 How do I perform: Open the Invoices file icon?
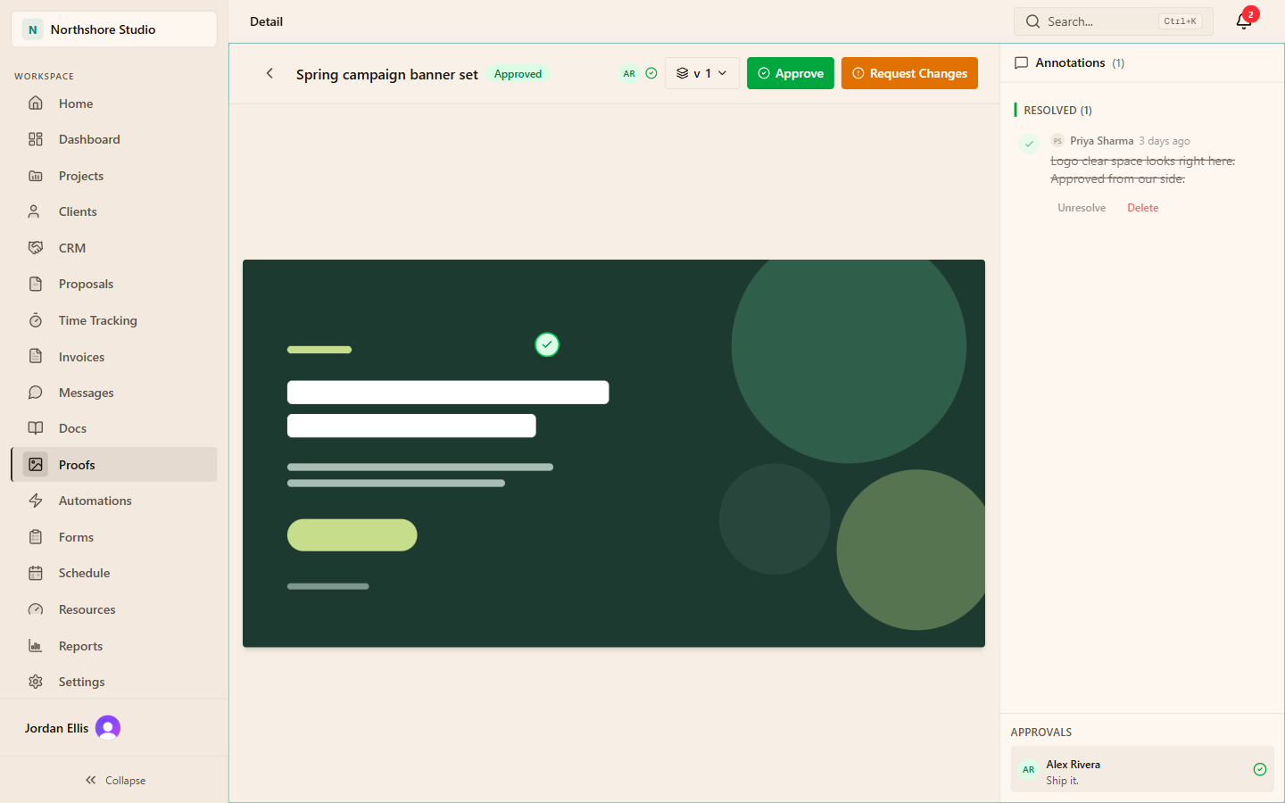tap(36, 357)
